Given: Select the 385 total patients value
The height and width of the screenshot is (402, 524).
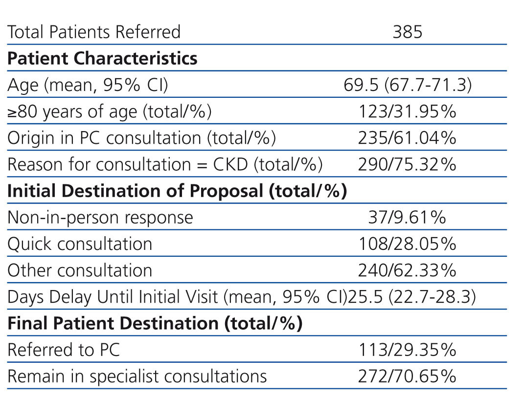Looking at the screenshot, I should [407, 32].
